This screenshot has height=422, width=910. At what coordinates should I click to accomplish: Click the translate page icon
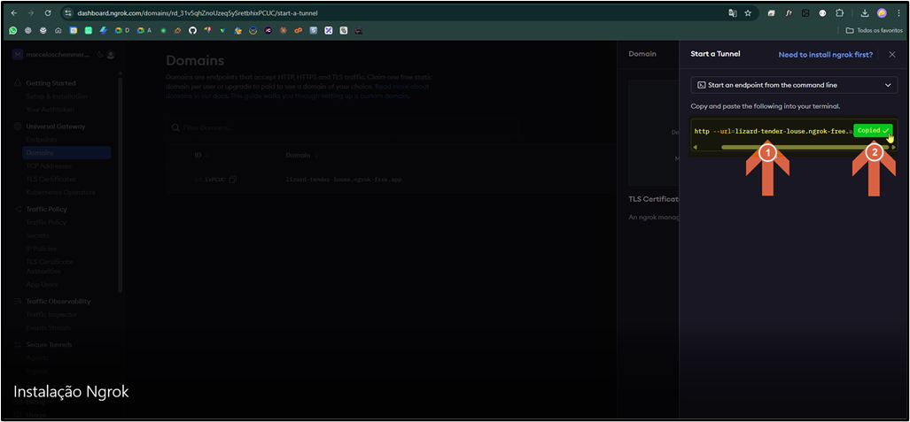pyautogui.click(x=733, y=12)
